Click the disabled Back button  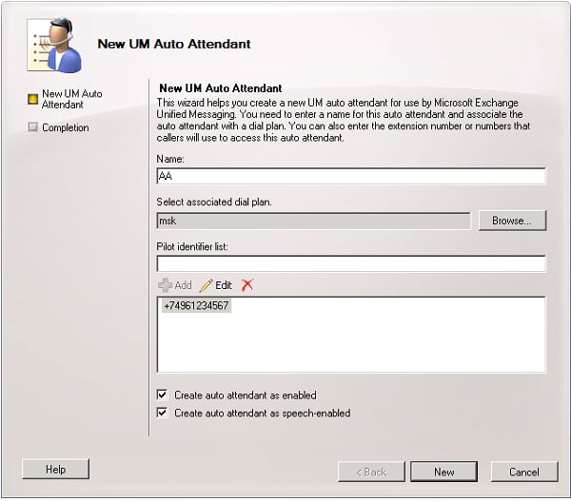[371, 472]
